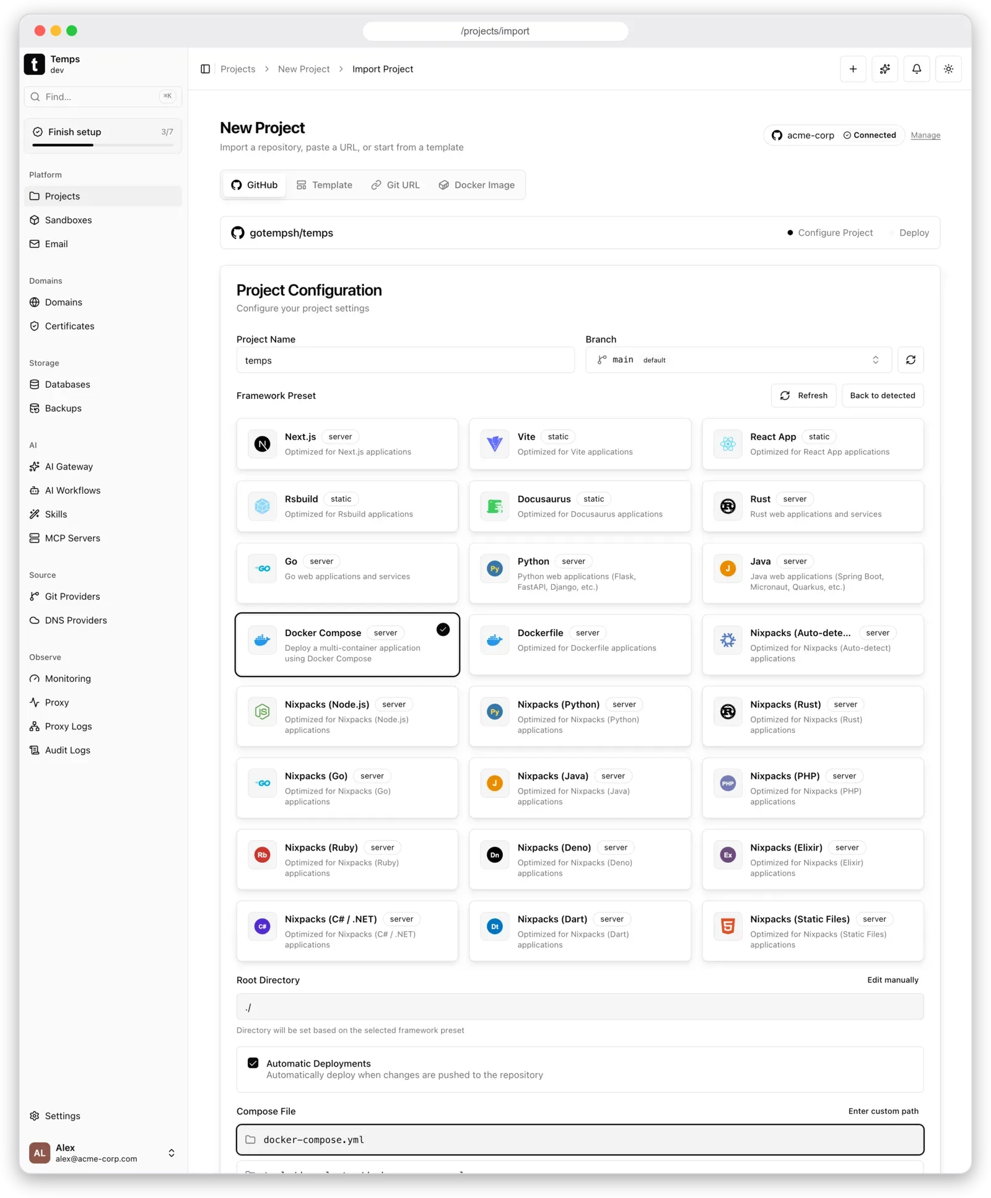Open Settings gear in sidebar
The height and width of the screenshot is (1198, 991).
coord(103,1116)
